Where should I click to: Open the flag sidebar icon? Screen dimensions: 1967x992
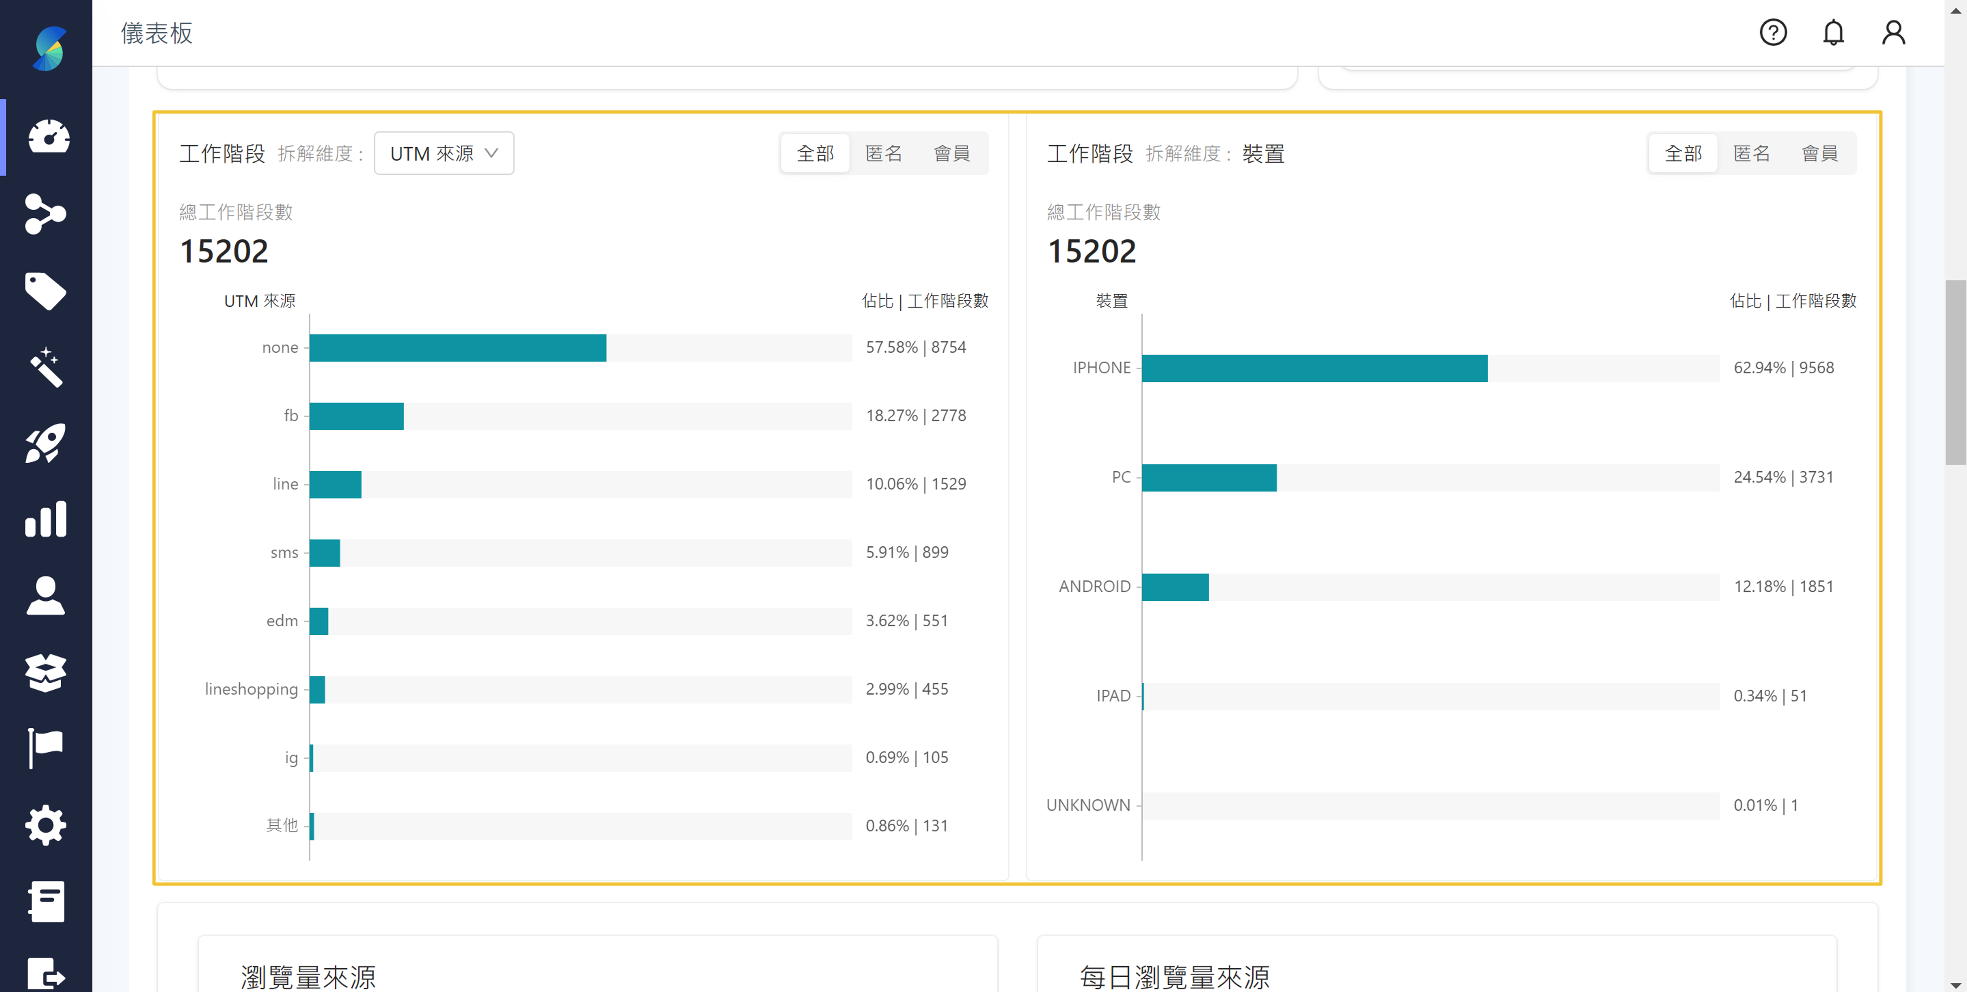[46, 748]
